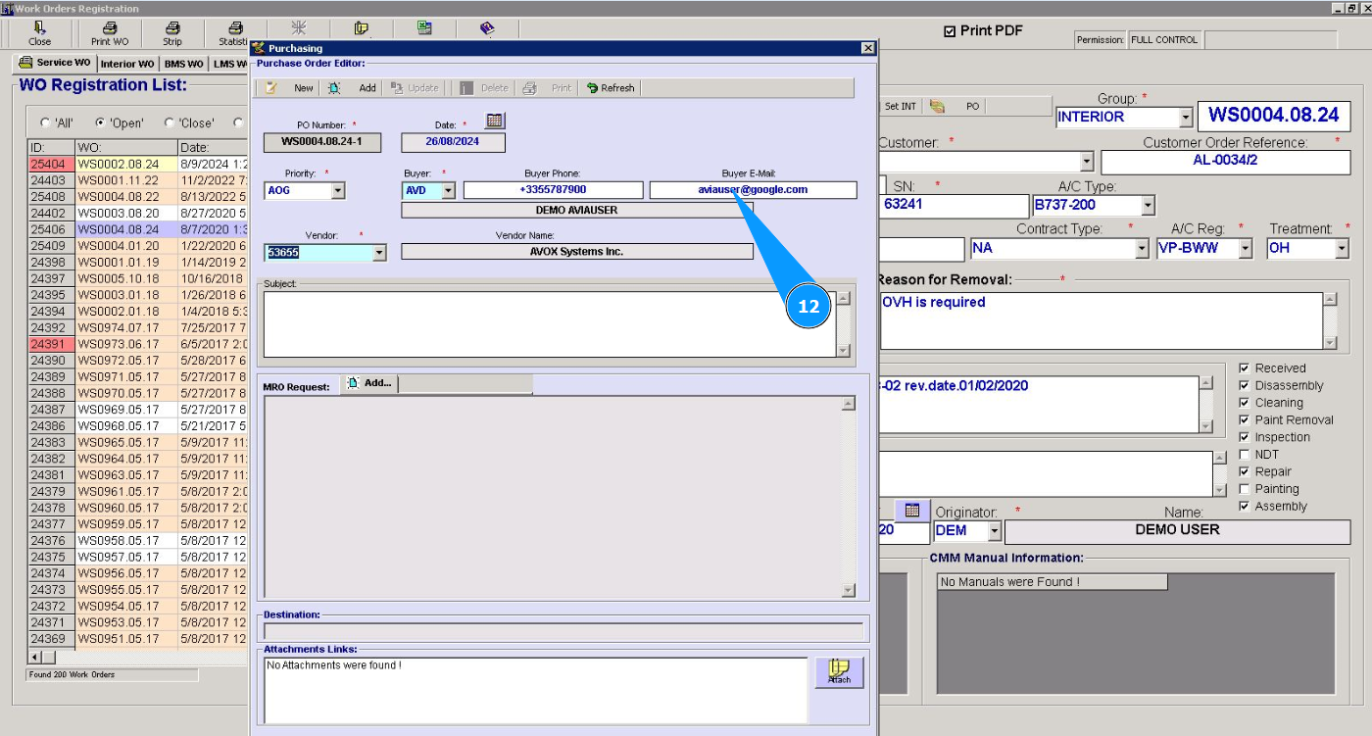Click the Print button in Purchase Order Editor
The width and height of the screenshot is (1372, 736).
pos(547,88)
